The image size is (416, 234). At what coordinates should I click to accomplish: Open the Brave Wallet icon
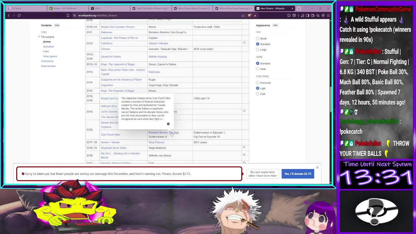[x=313, y=15]
